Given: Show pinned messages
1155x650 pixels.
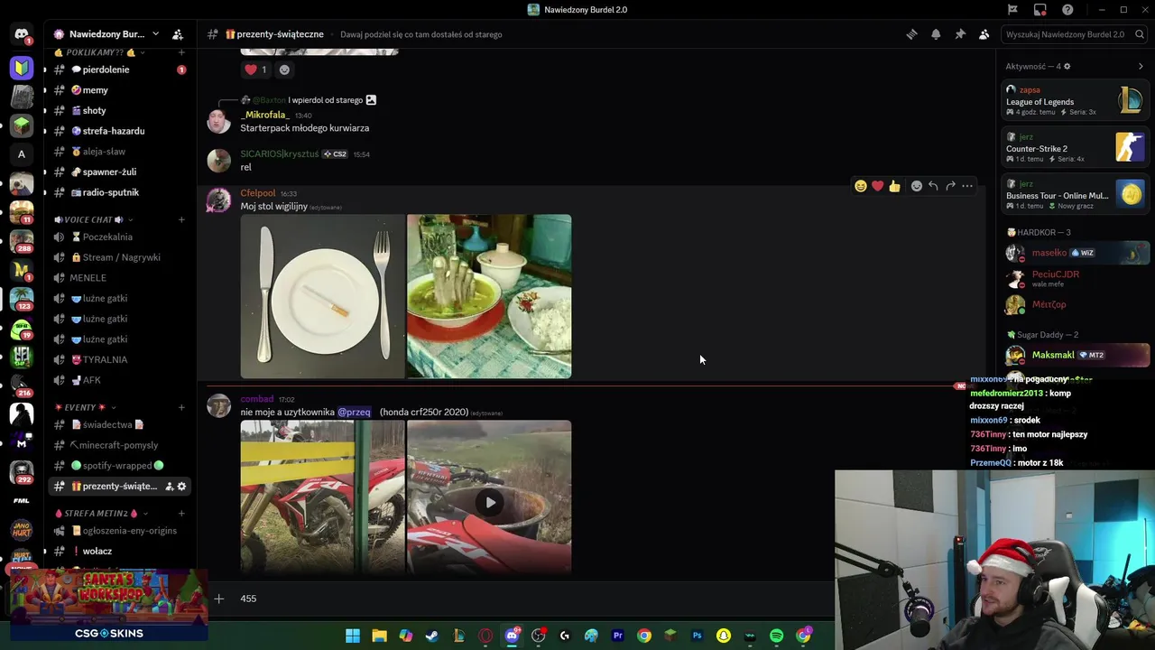Looking at the screenshot, I should pyautogui.click(x=960, y=34).
